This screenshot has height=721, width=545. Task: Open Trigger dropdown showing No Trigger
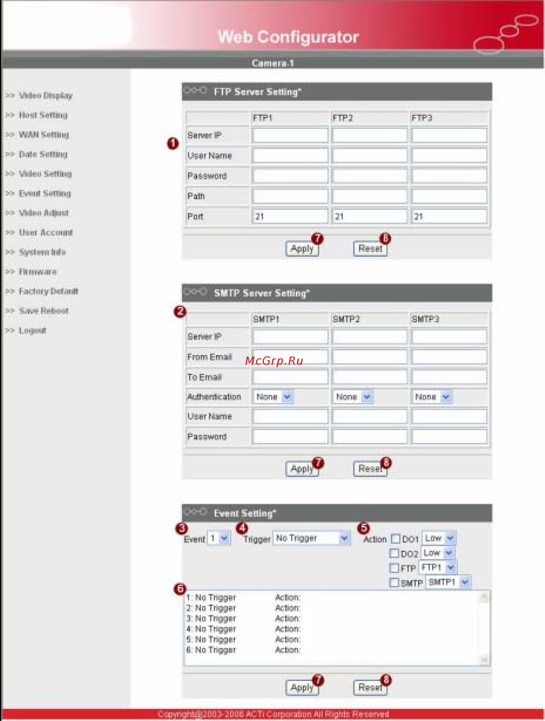tap(312, 538)
